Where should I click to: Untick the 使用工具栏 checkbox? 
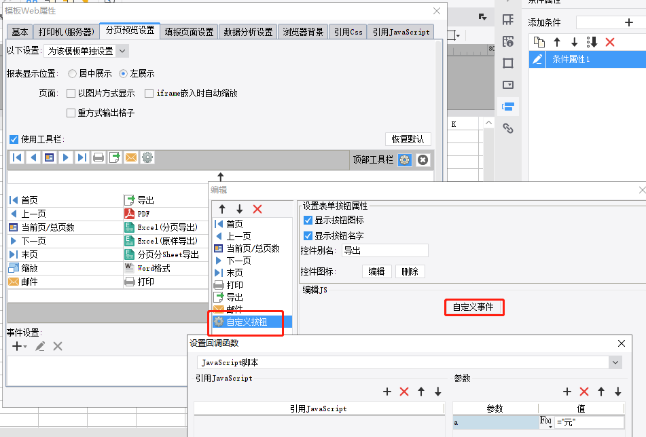tap(14, 140)
